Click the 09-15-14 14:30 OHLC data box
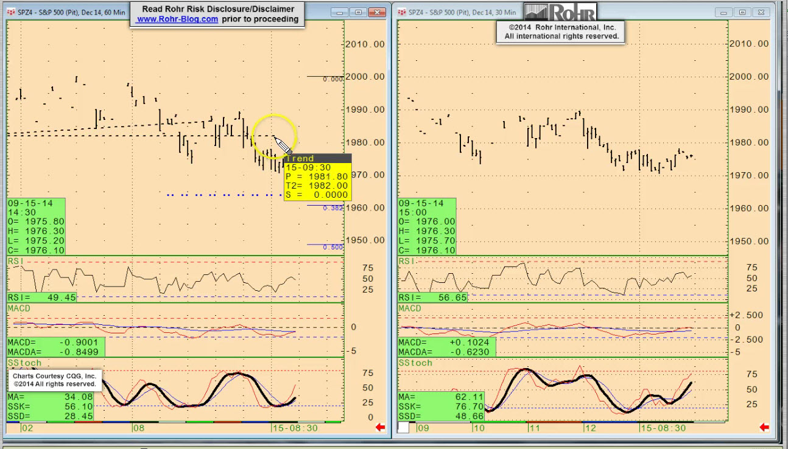This screenshot has width=788, height=449. (36, 226)
